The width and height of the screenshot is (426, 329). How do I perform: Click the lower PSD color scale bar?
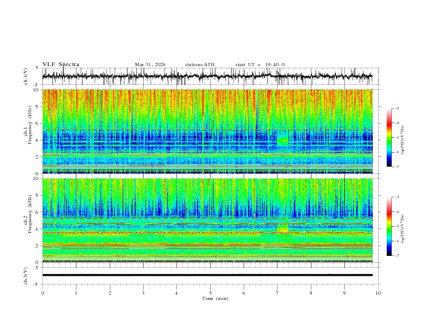tap(389, 226)
